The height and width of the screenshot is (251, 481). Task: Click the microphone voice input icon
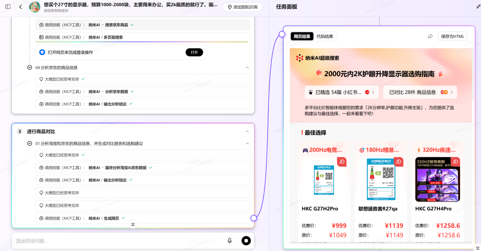coord(230,240)
